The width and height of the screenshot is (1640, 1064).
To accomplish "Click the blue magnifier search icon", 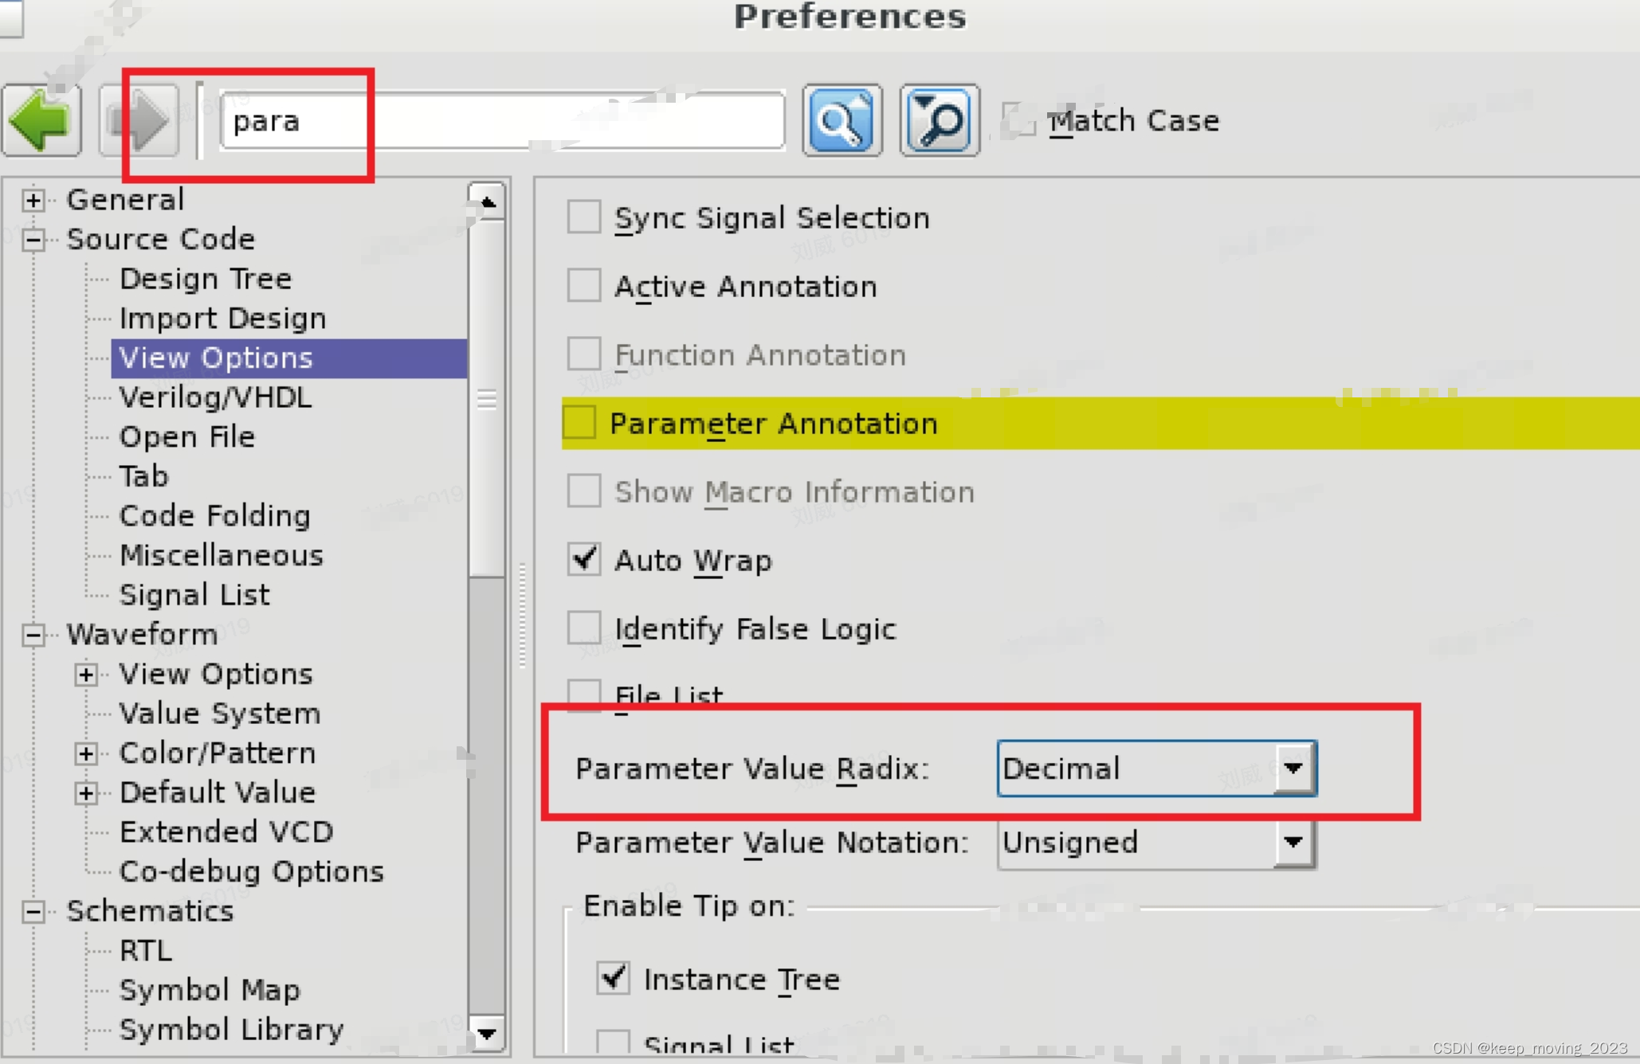I will [842, 120].
